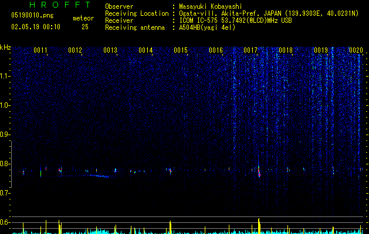The image size is (369, 234).
Task: Click observer name Masayuki Kobayashi
Action: point(210,6)
